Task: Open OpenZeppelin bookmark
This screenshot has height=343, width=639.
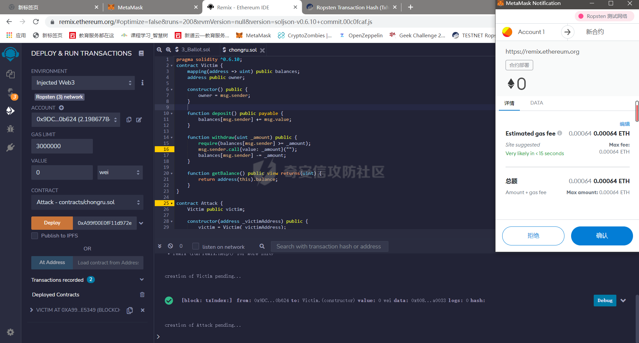Action: pyautogui.click(x=361, y=35)
